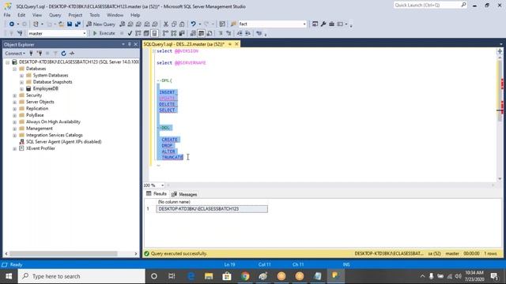Click the navigate Back arrow icon
Screen dimensions: 506x284
click(12, 24)
